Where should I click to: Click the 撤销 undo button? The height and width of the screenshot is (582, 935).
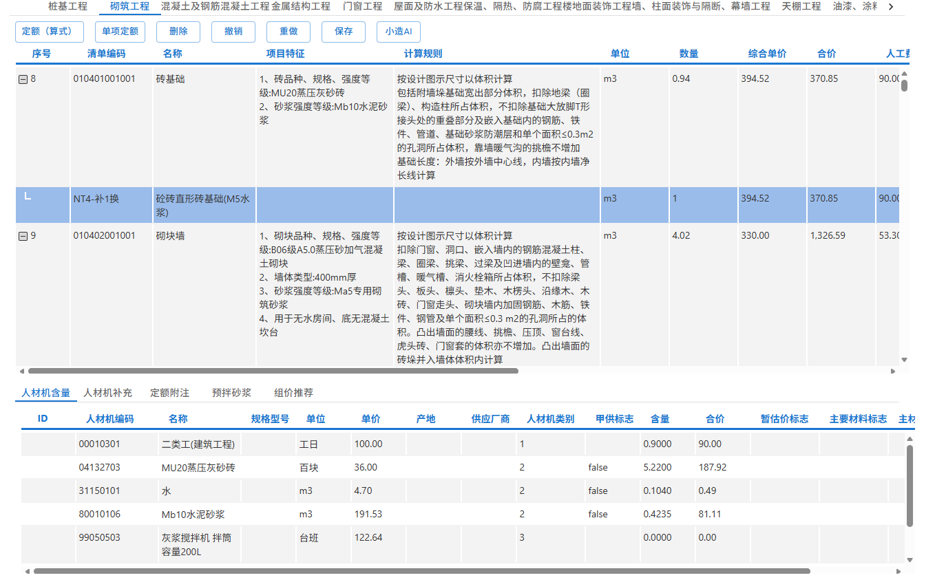point(233,32)
